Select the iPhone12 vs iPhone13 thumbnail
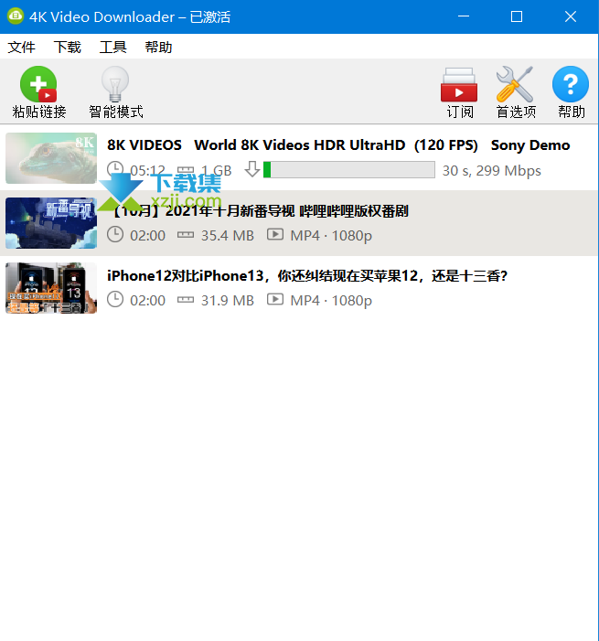 (x=51, y=288)
